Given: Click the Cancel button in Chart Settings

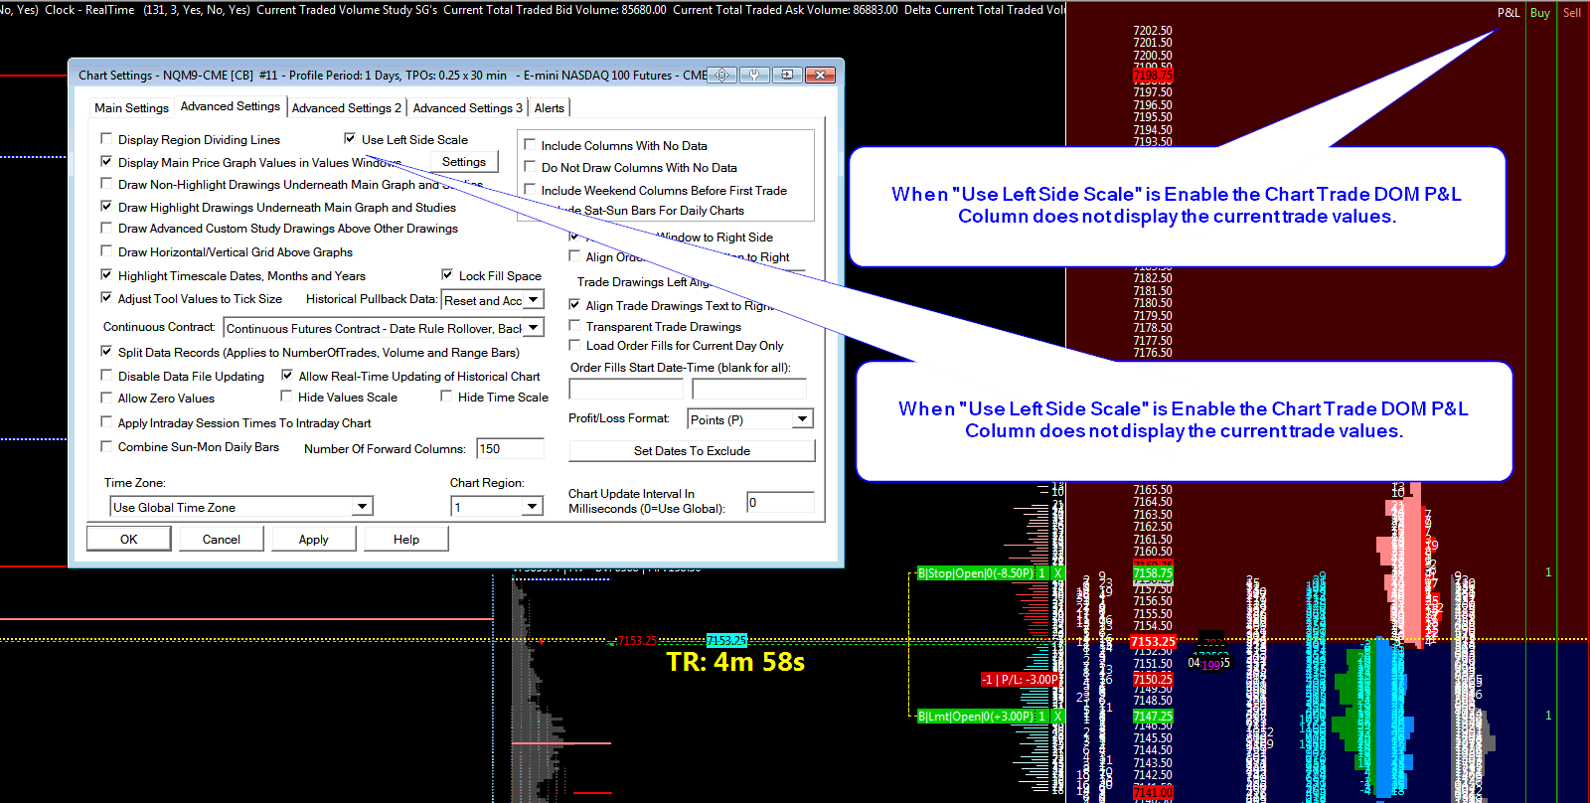Looking at the screenshot, I should point(221,539).
